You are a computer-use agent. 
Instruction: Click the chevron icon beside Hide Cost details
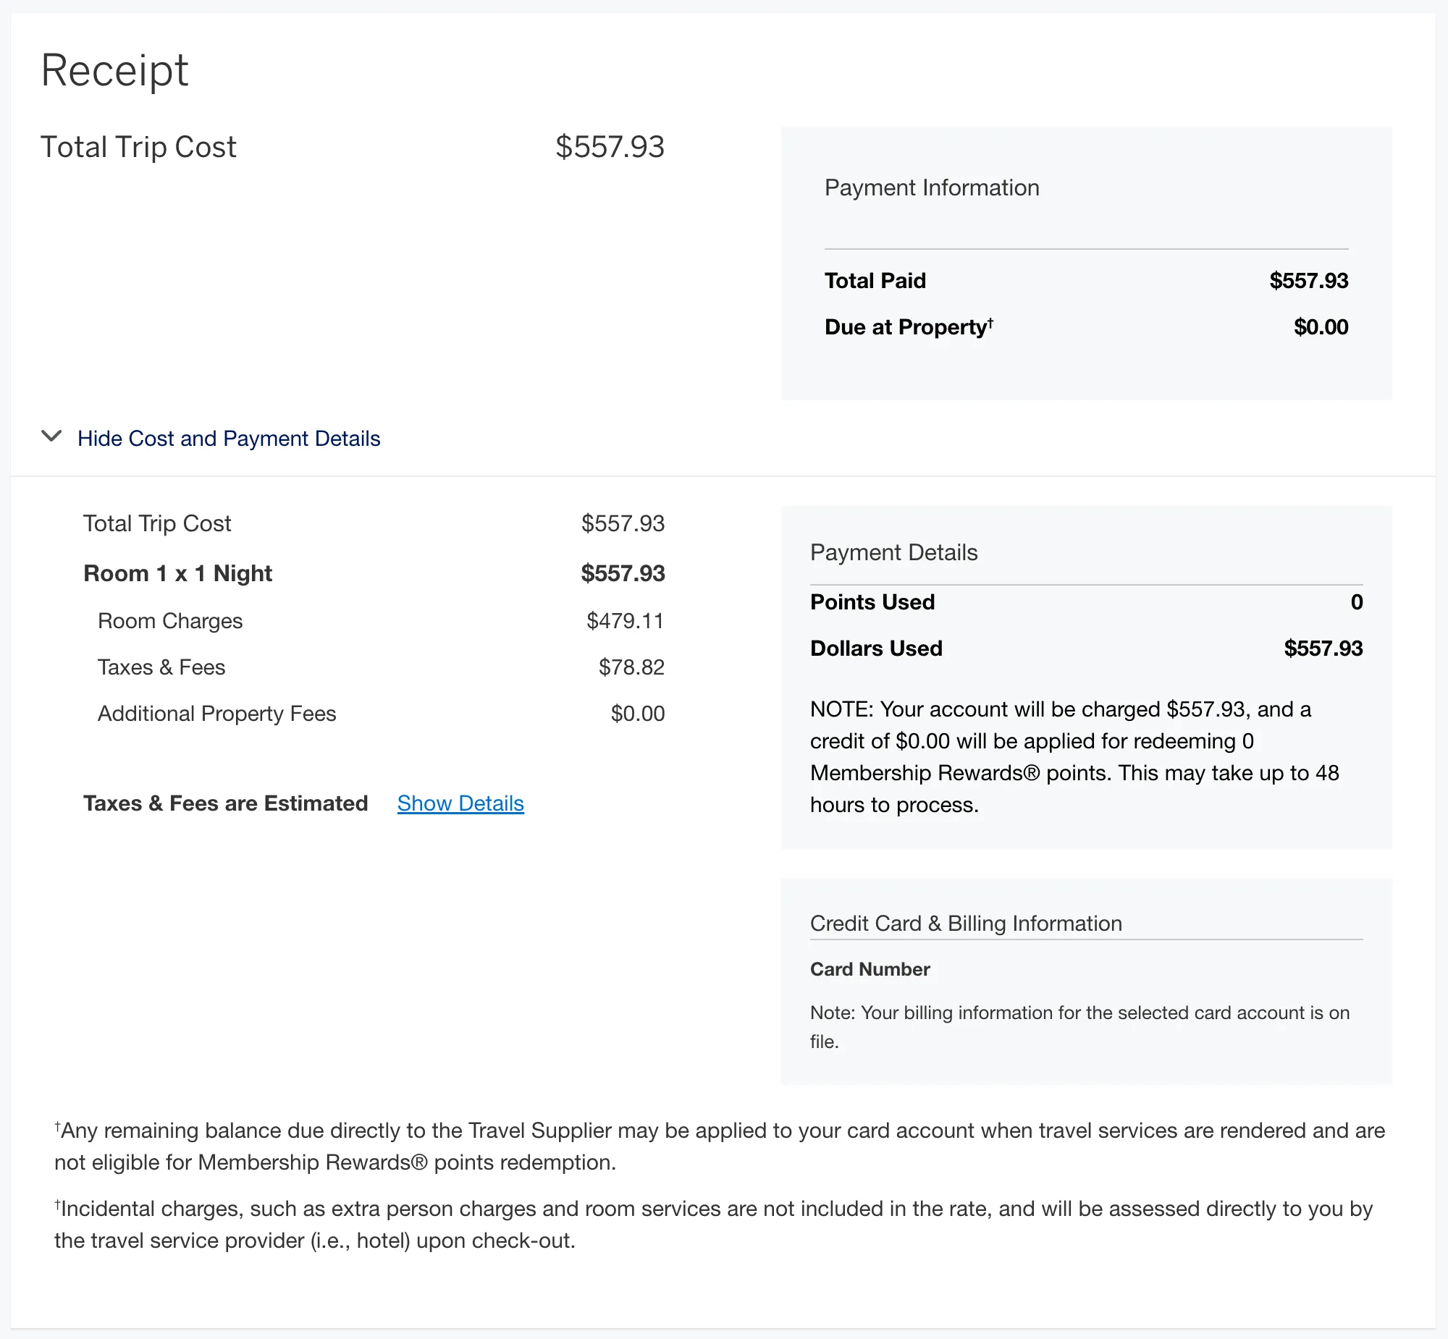click(x=51, y=436)
